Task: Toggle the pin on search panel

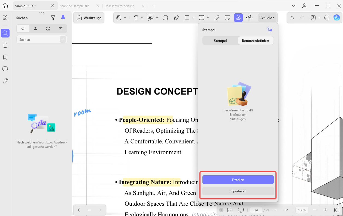Action: click(63, 18)
